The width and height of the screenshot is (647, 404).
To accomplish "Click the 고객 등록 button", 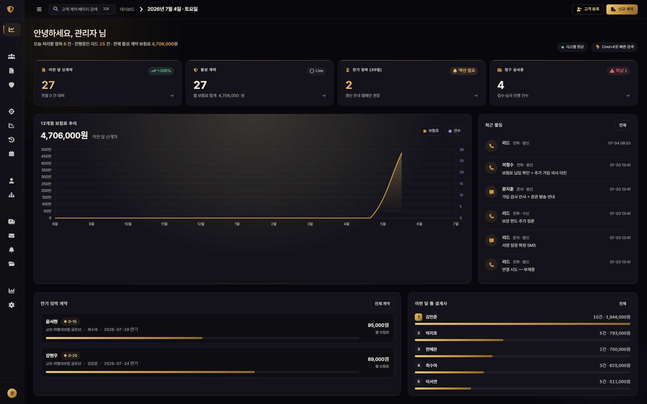I will pos(588,9).
